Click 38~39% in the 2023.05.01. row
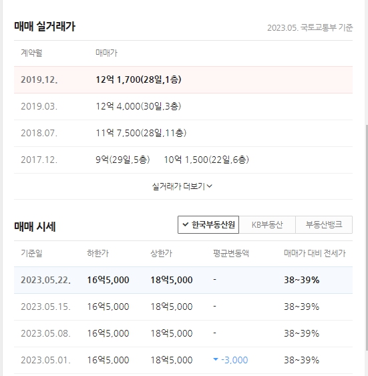 (x=302, y=360)
